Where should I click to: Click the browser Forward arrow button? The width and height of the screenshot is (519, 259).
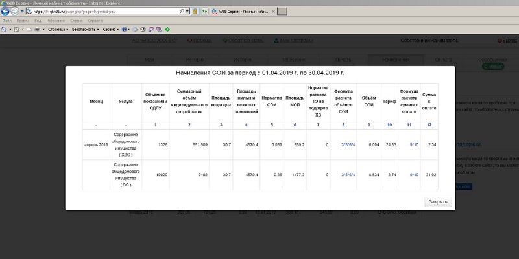[14, 12]
